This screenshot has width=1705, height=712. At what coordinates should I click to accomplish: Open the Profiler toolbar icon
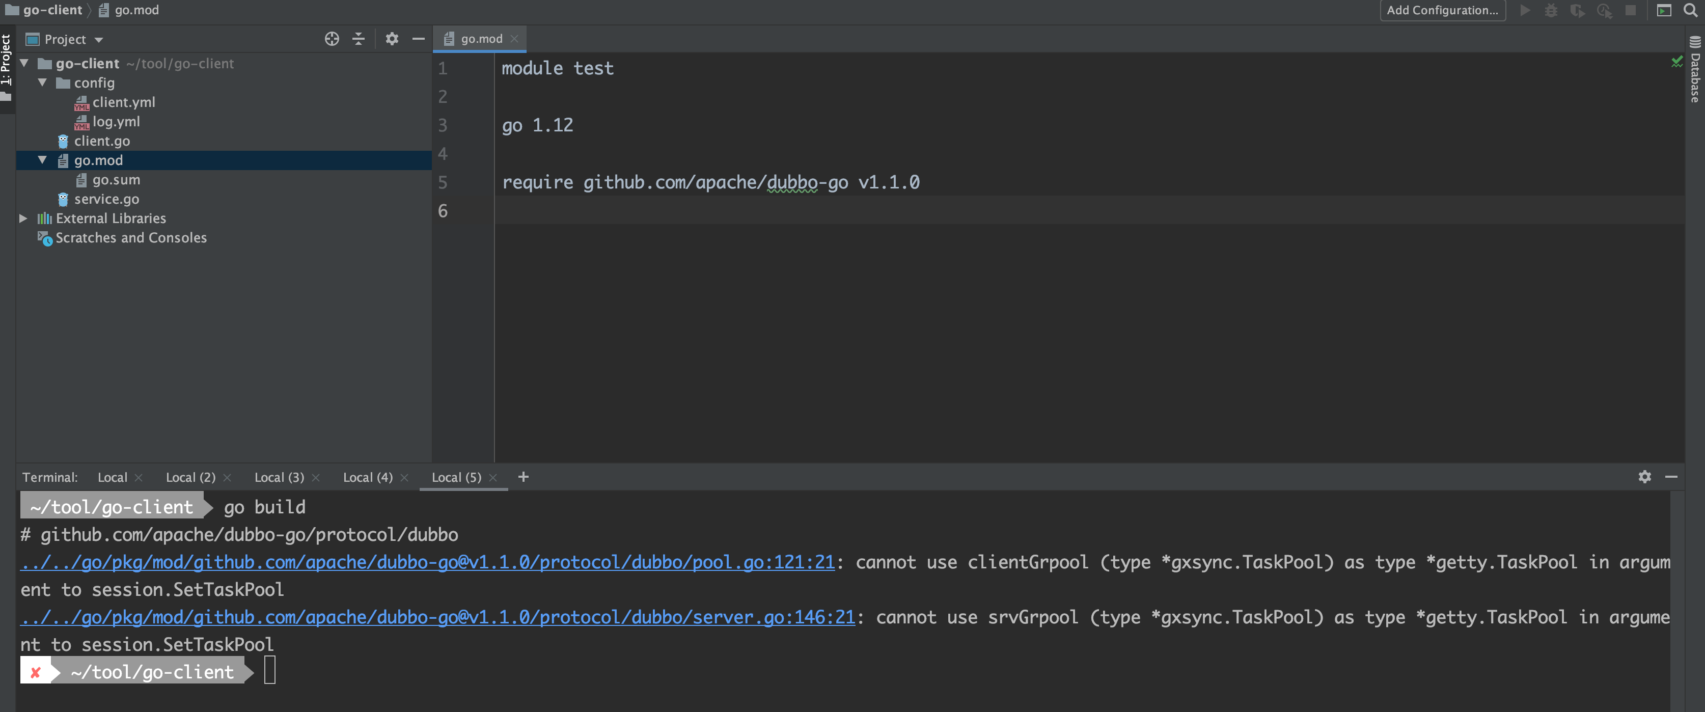coord(1604,10)
